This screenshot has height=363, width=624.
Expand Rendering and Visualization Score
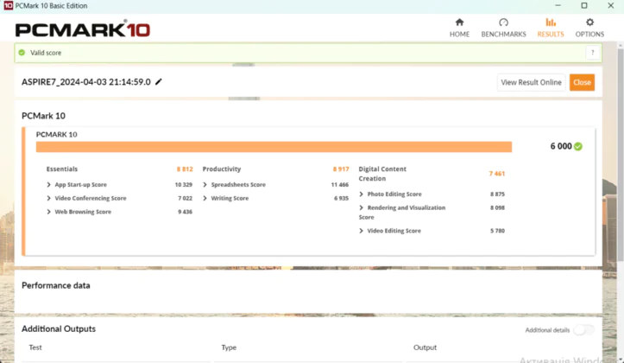362,207
